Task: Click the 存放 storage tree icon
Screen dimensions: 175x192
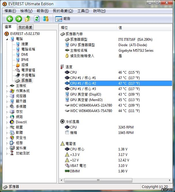Action: point(12,112)
